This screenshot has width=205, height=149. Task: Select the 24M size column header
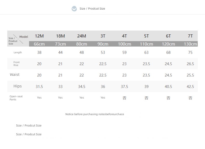[81, 36]
